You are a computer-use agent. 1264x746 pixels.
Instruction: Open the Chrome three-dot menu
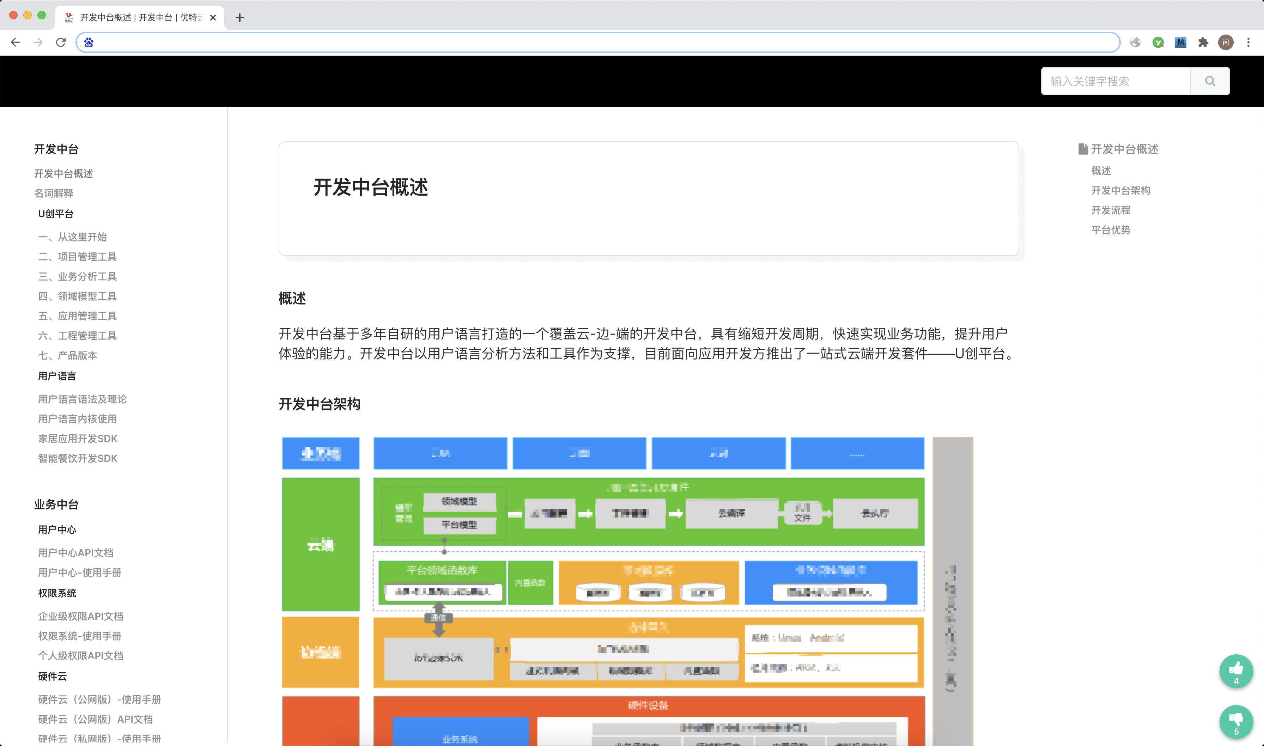(1248, 43)
